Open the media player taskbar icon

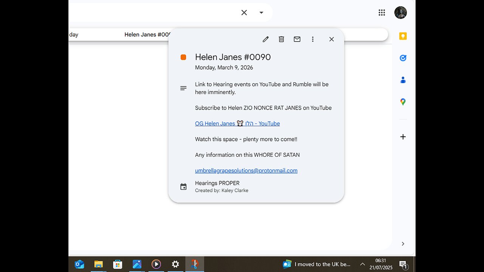[x=156, y=264]
